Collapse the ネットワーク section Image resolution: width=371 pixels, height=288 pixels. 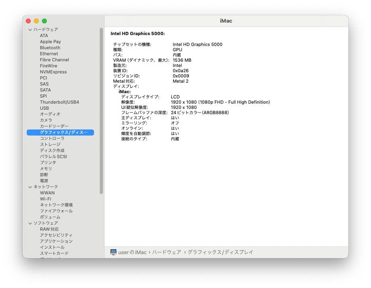[30, 186]
